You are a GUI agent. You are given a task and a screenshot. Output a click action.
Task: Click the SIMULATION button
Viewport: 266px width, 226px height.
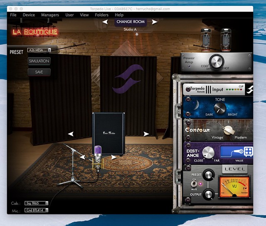tap(39, 61)
